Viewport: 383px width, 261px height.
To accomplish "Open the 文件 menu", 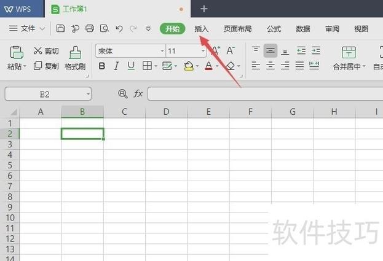I will 27,29.
